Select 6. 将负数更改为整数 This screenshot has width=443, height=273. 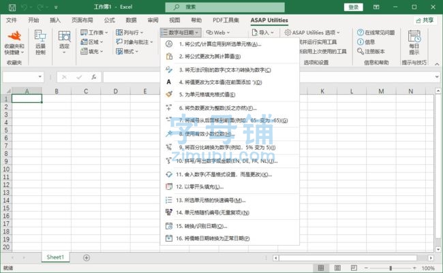coord(230,108)
